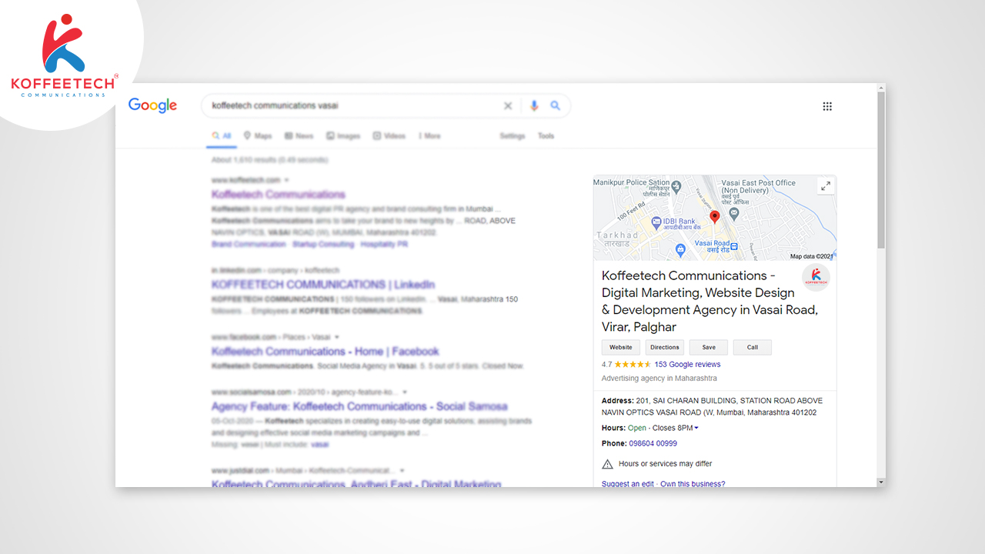Open Justdial Andheri East Digital Marketing result
This screenshot has width=985, height=554.
click(x=356, y=484)
